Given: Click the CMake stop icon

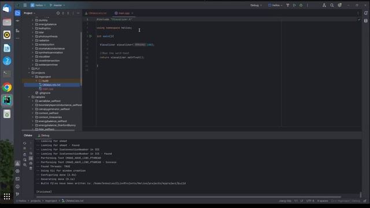Looking at the screenshot, I should (x=25, y=148).
